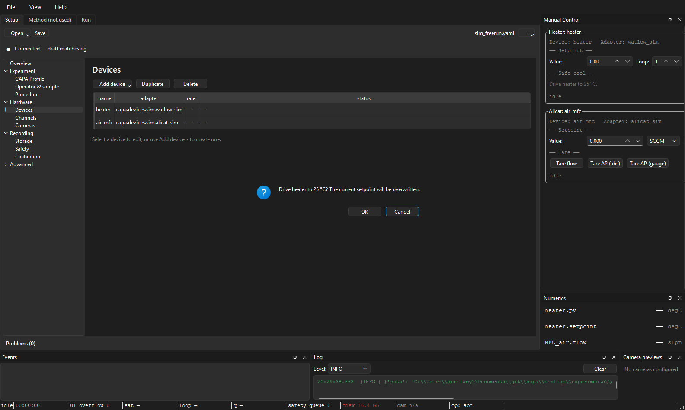Viewport: 685px width, 410px height.
Task: Select the Storage tree item
Action: click(24, 141)
